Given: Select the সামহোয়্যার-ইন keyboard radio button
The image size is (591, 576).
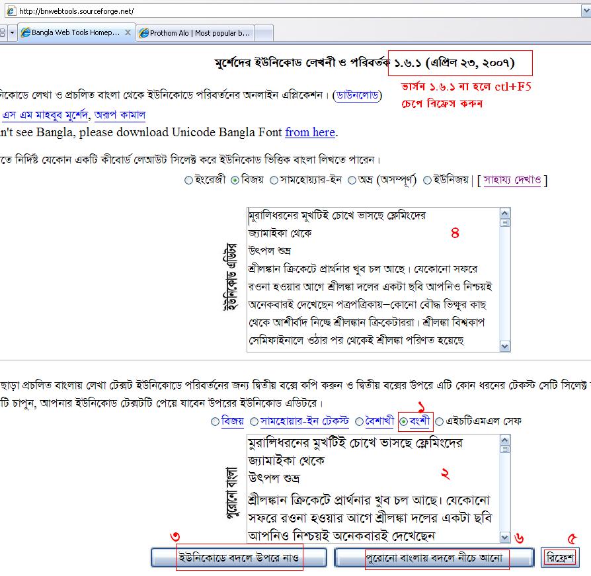Looking at the screenshot, I should tap(274, 181).
